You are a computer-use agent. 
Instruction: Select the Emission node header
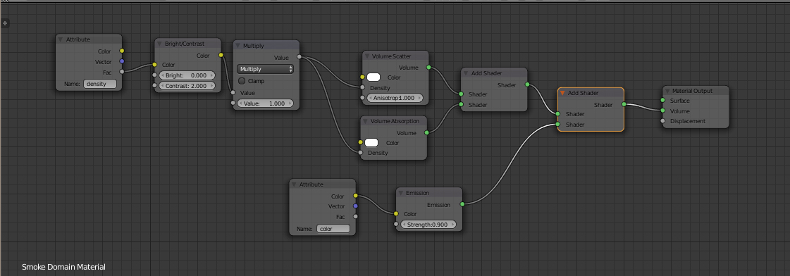(x=429, y=192)
